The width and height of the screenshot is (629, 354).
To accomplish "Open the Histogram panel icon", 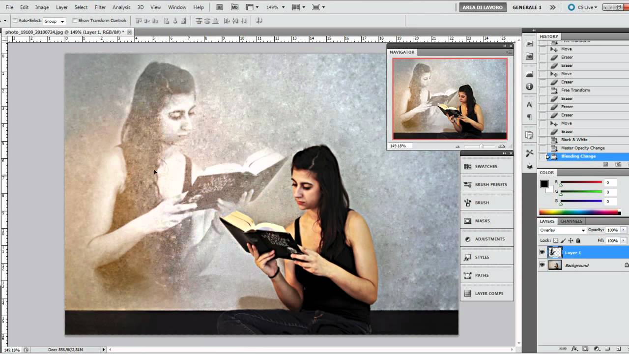I will point(529,74).
